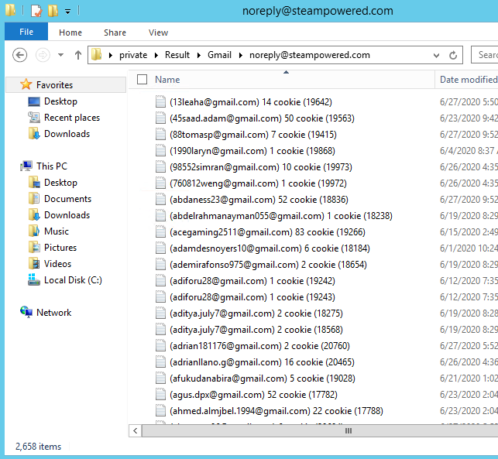Click the private breadcrumb in address bar
The height and width of the screenshot is (459, 498).
pyautogui.click(x=133, y=55)
